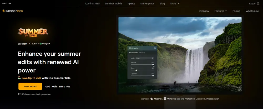Expand the Features dropdown menu
The image size is (263, 109).
pyautogui.click(x=221, y=11)
